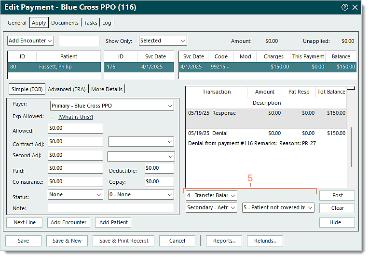Screen dimensions: 369x258
Task: Open the 0 - None status dropdown
Action: pyautogui.click(x=141, y=195)
